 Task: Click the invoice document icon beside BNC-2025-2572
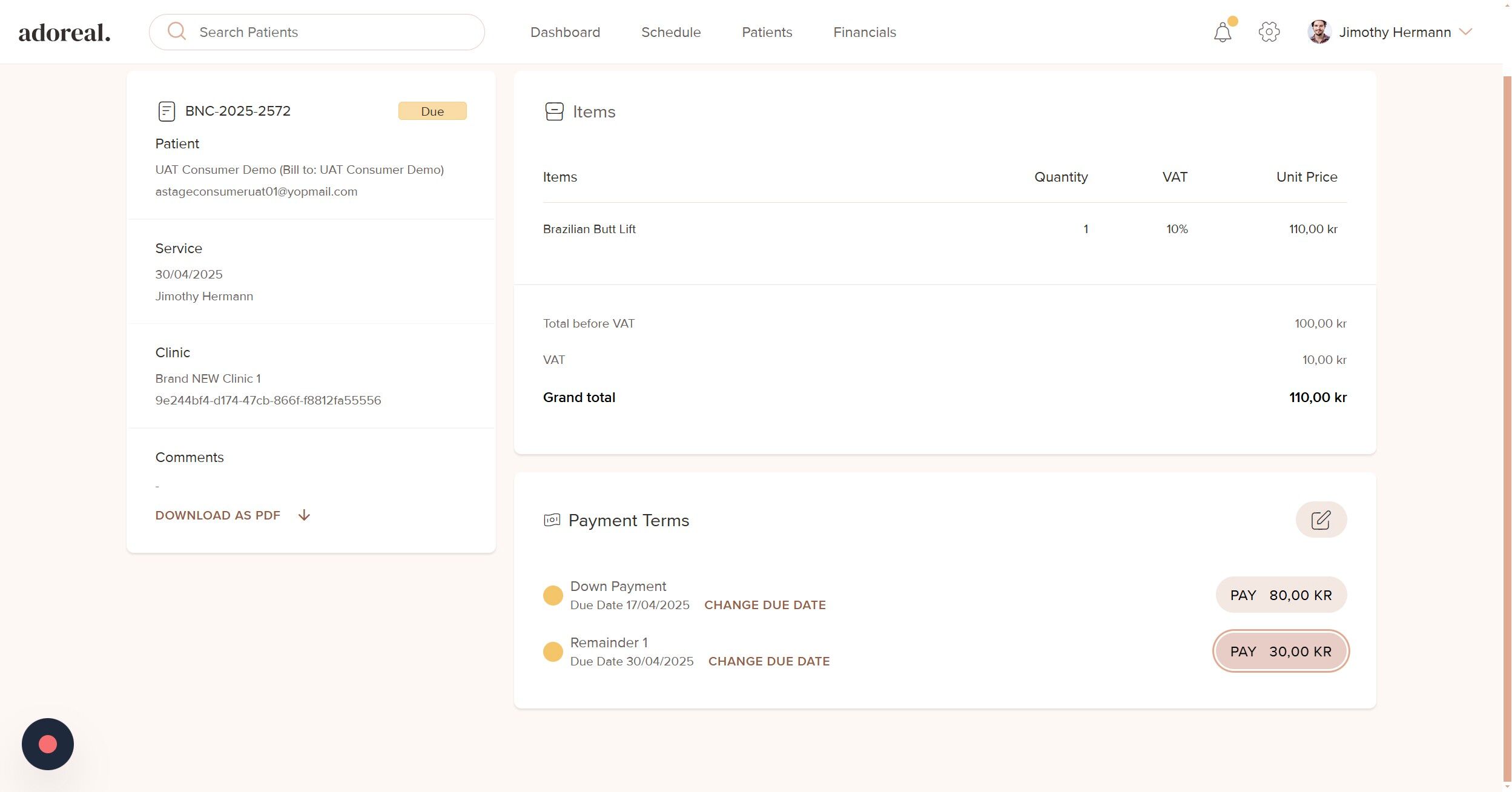[167, 111]
